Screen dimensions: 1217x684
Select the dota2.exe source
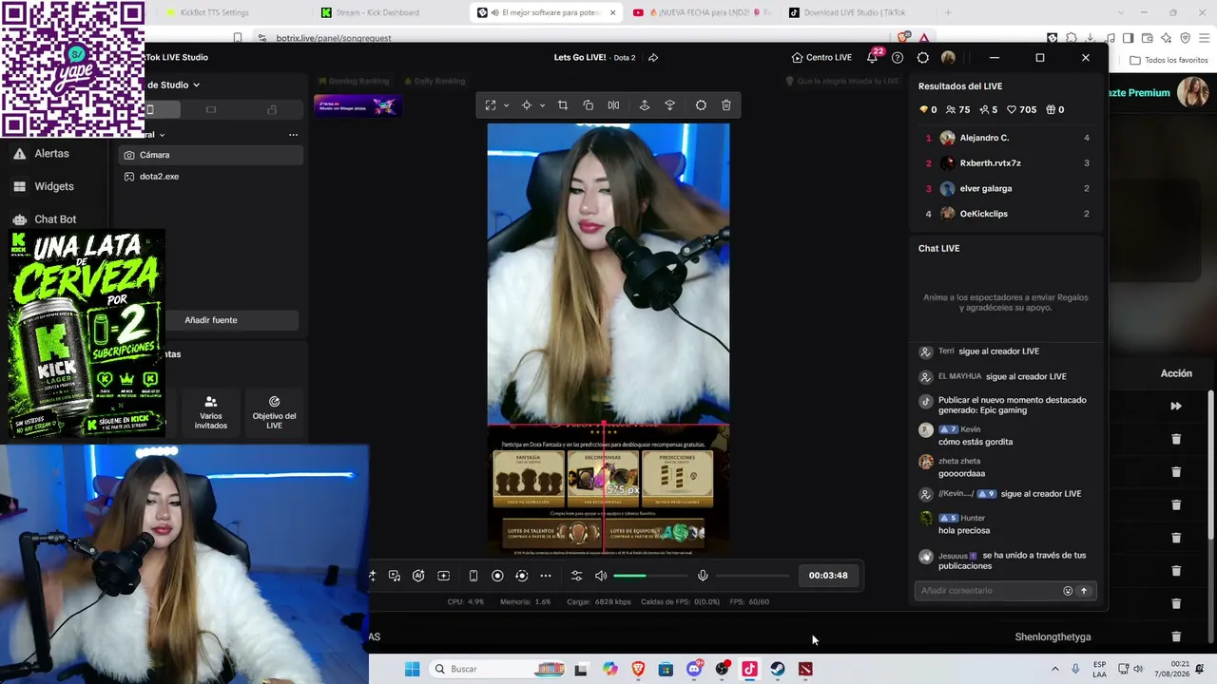(211, 177)
